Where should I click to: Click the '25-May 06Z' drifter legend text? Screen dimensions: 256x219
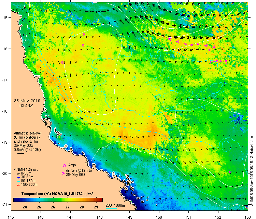pyautogui.click(x=75, y=175)
